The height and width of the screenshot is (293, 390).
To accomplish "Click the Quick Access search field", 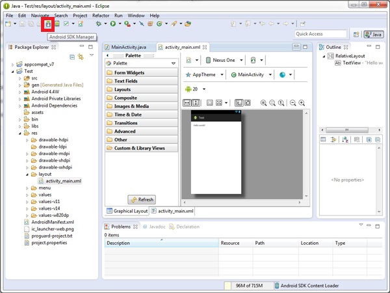I will tap(319, 34).
